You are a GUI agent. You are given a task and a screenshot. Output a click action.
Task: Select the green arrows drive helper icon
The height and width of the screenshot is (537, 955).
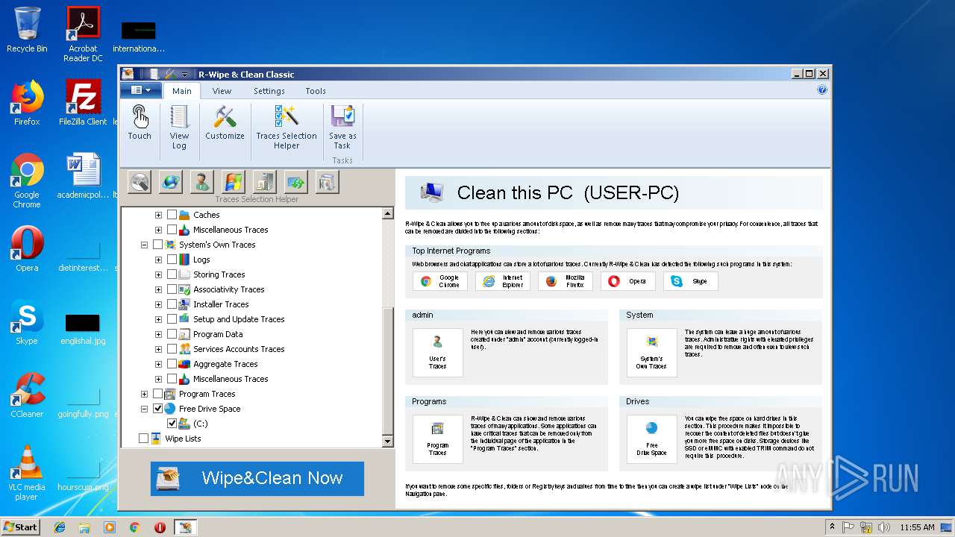tap(295, 181)
